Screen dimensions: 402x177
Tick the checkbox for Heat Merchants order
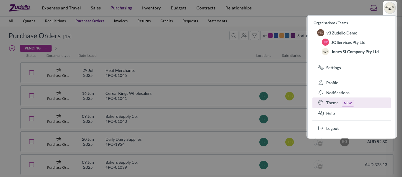click(32, 73)
